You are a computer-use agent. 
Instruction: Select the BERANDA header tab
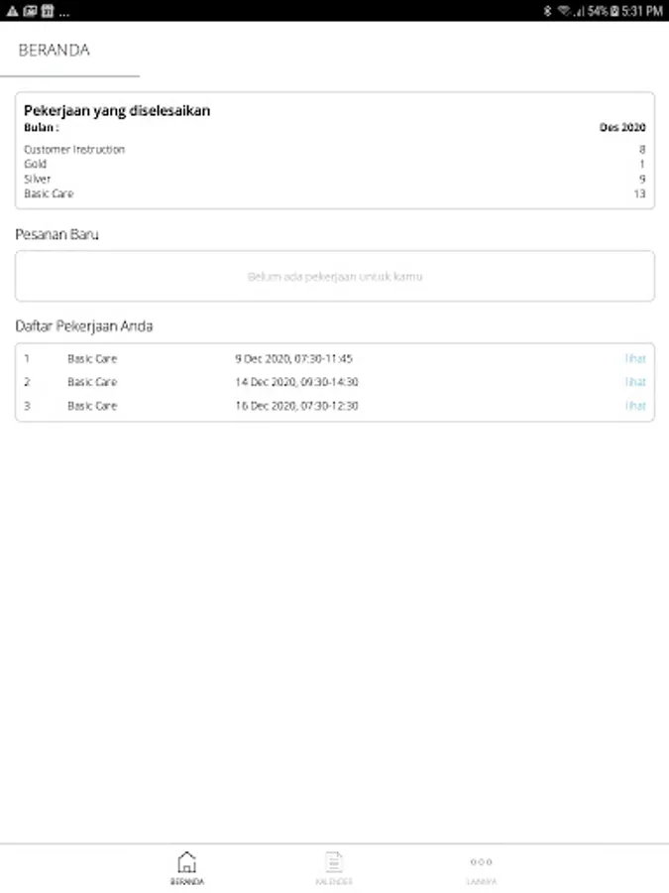[55, 50]
